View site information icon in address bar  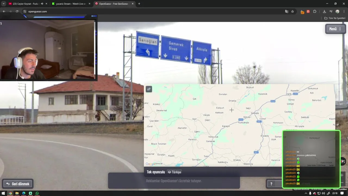click(24, 11)
